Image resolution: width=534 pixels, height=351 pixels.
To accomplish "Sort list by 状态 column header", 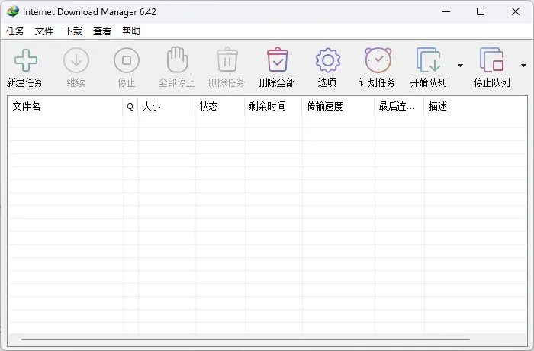I will [x=220, y=106].
